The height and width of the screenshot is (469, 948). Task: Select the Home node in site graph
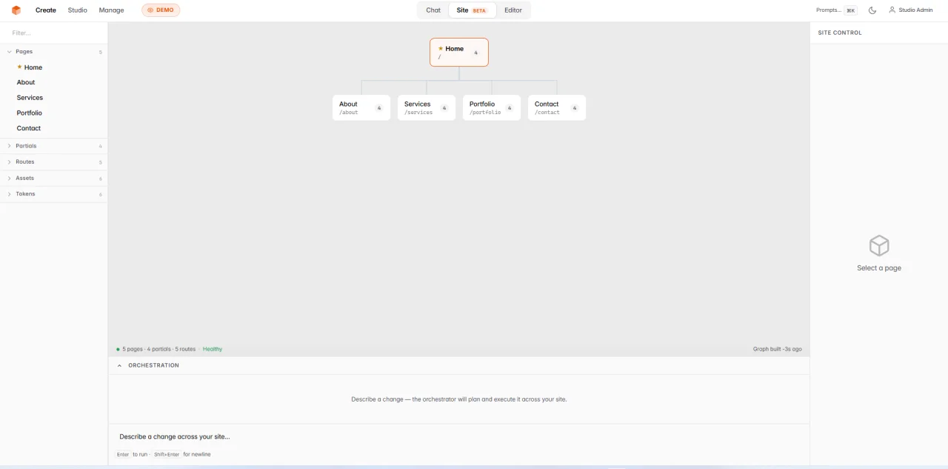coord(459,53)
